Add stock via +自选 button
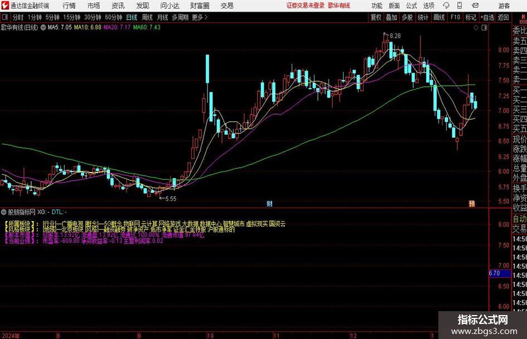Image resolution: width=527 pixels, height=339 pixels. click(487, 17)
